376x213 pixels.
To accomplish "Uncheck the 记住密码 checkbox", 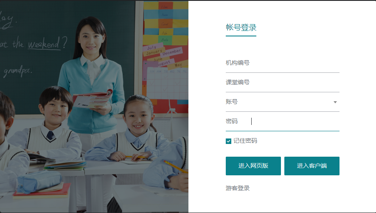I will pos(228,141).
